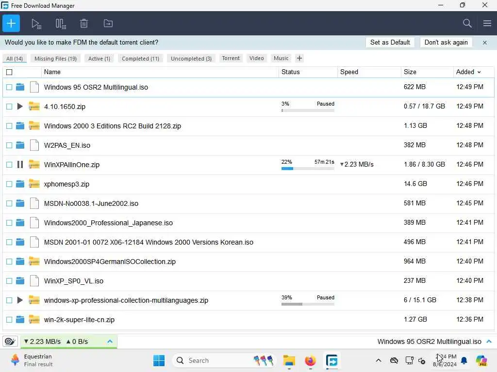Image resolution: width=497 pixels, height=372 pixels.
Task: Show hidden system tray icons
Action: (379, 360)
